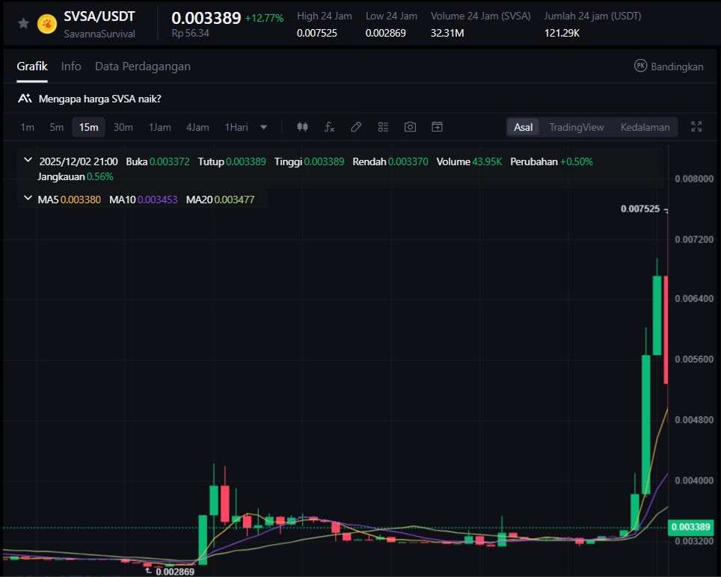Switch chart source to TradingView
The height and width of the screenshot is (577, 721).
coord(576,127)
